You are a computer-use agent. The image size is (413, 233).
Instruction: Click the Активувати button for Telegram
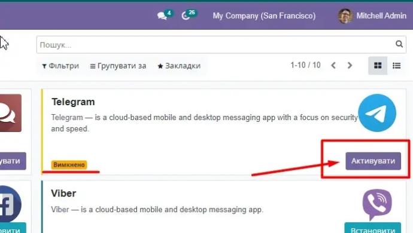(x=373, y=161)
